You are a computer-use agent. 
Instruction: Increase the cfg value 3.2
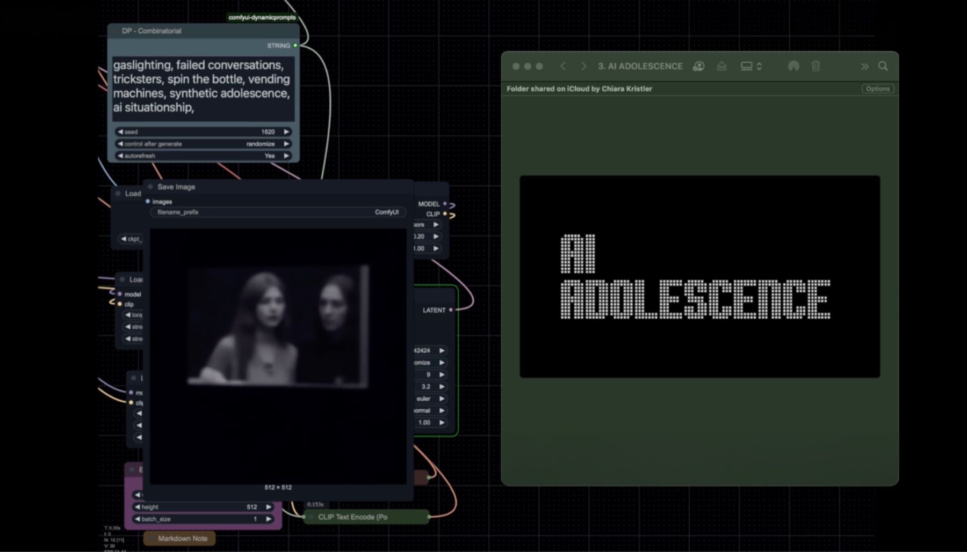[442, 386]
